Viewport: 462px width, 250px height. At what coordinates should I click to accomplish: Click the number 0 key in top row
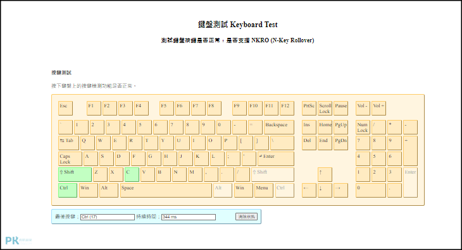[223, 127]
